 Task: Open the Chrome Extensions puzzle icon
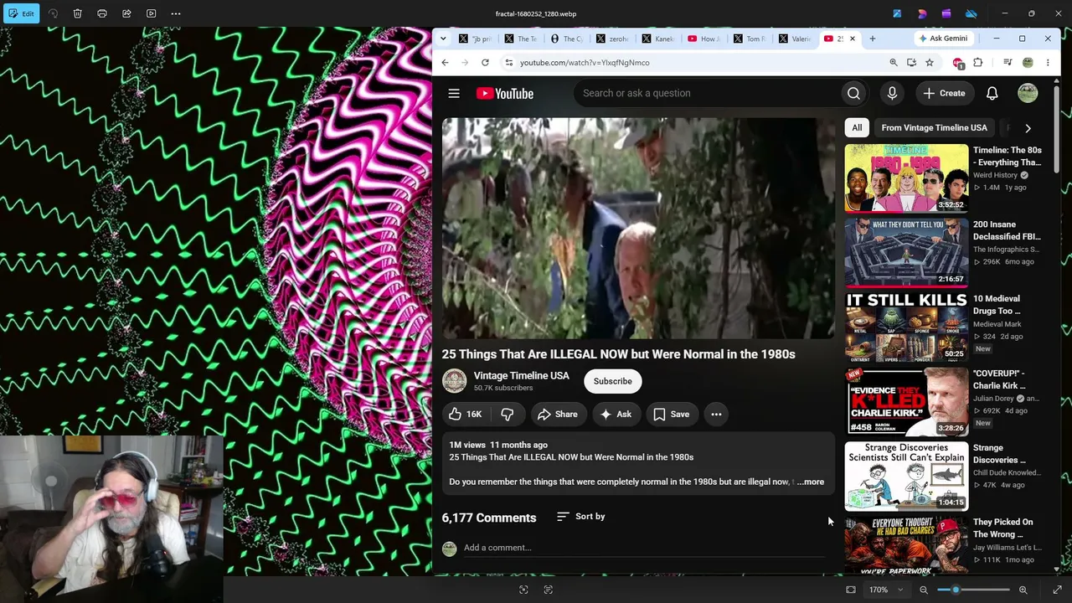(978, 63)
